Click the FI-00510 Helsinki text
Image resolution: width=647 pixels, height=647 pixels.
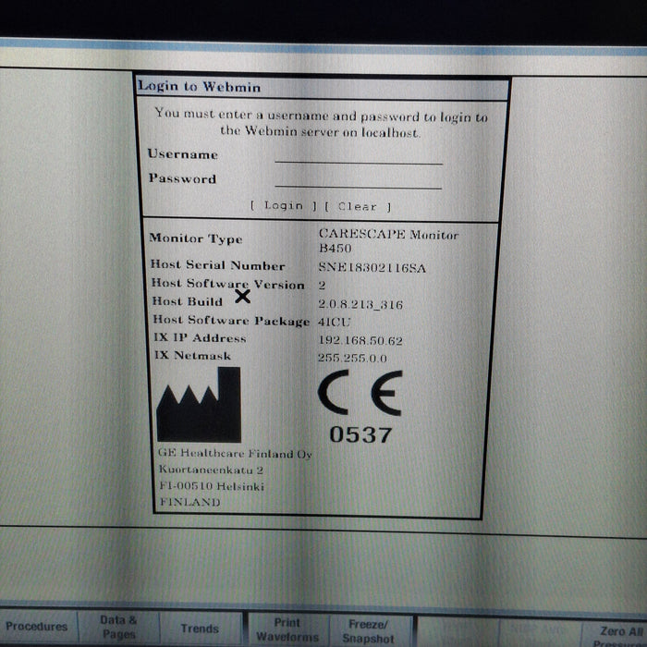point(212,485)
